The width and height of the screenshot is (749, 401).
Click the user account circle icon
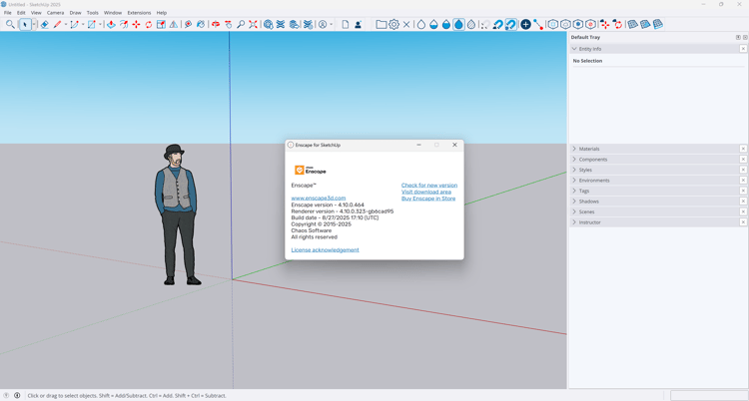[323, 24]
